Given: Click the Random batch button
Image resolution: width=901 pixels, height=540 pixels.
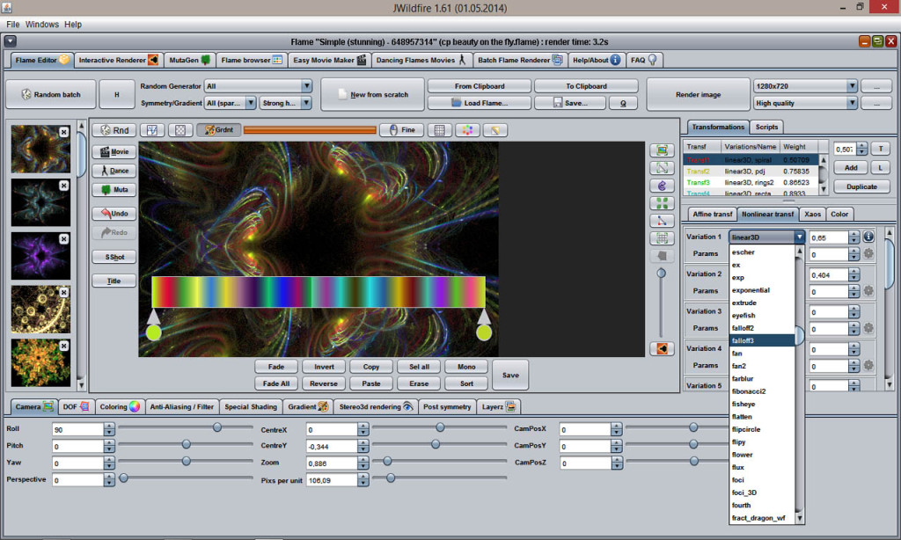Looking at the screenshot, I should click(x=50, y=94).
